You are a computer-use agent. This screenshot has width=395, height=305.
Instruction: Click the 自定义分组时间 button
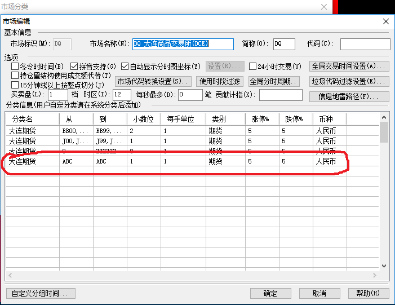click(x=41, y=293)
